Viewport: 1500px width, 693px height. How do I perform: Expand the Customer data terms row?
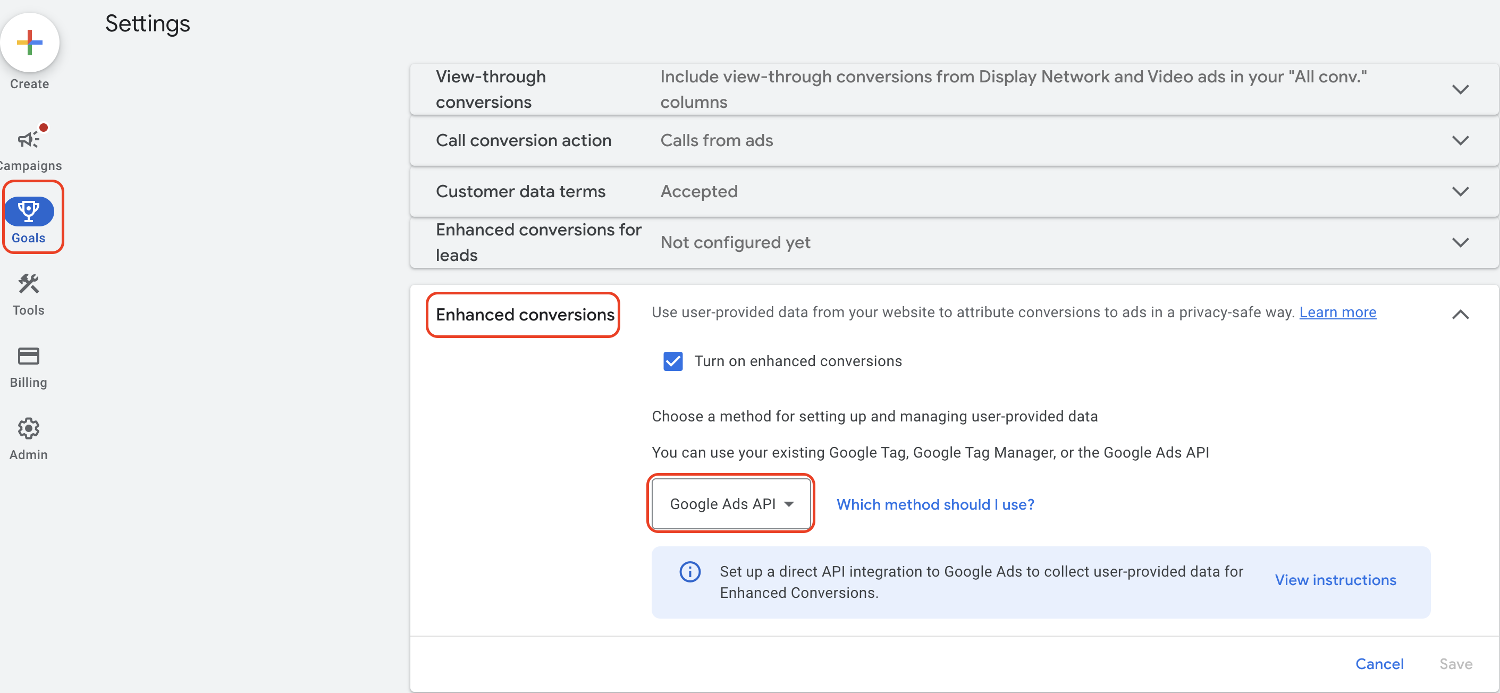coord(1460,192)
